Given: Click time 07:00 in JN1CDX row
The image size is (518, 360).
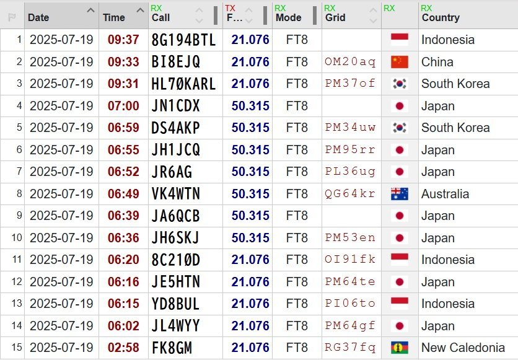Looking at the screenshot, I should tap(123, 106).
